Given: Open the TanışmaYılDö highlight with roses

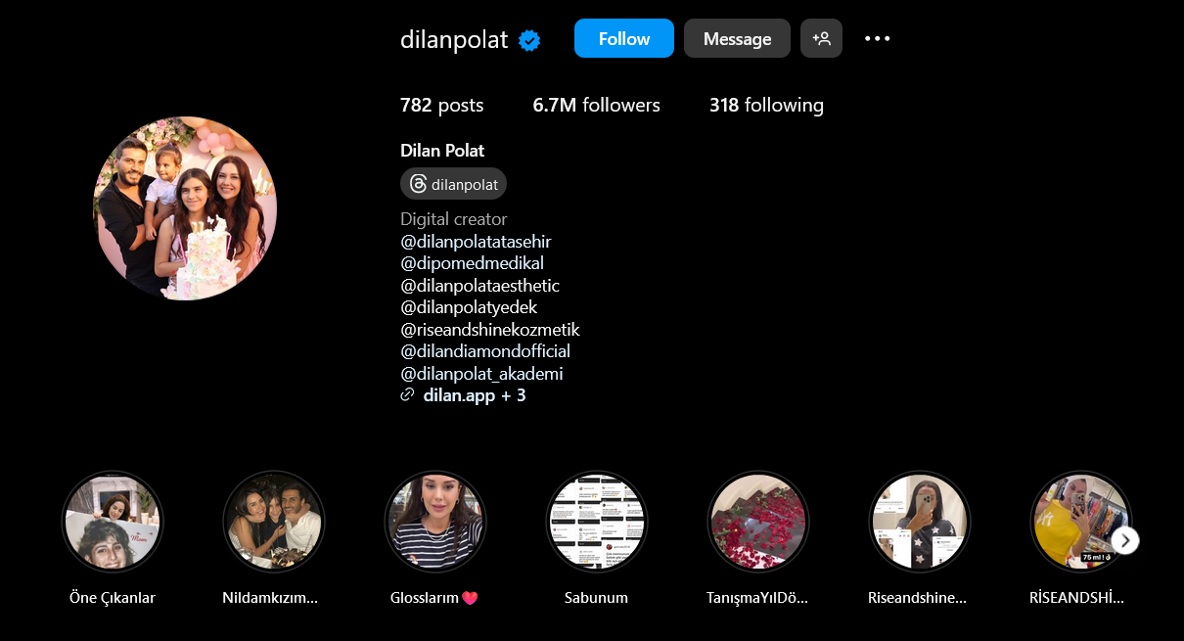Looking at the screenshot, I should point(758,522).
